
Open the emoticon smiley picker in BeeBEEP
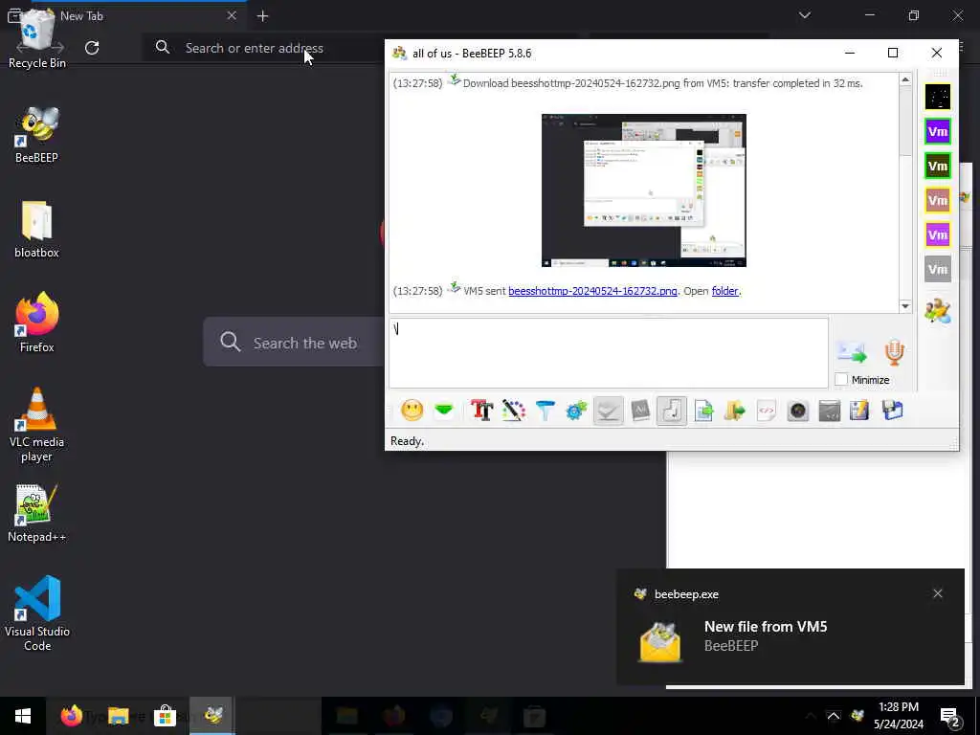[x=412, y=411]
